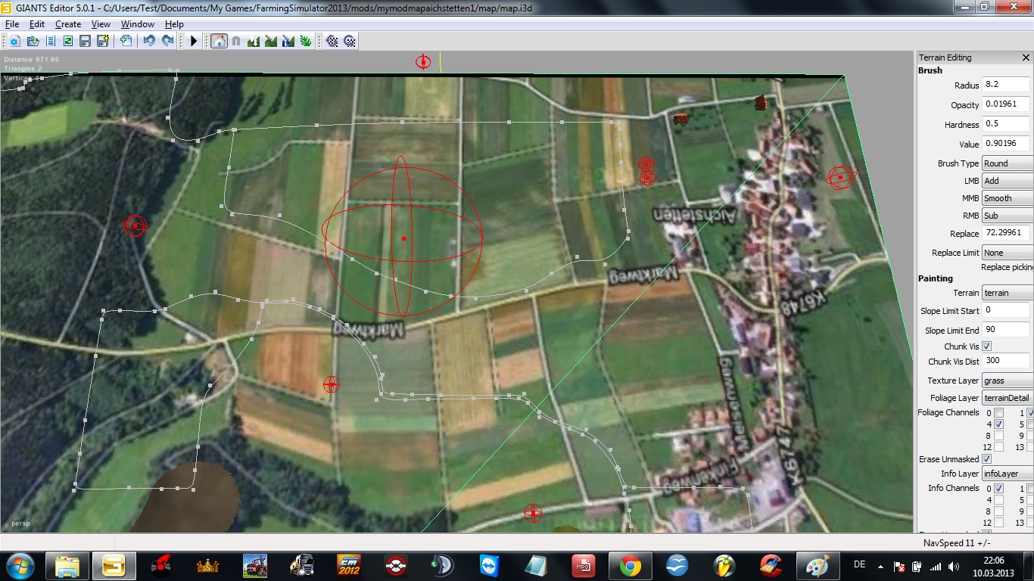Screen dimensions: 1034x581
Task: Open the View menu
Action: [101, 24]
